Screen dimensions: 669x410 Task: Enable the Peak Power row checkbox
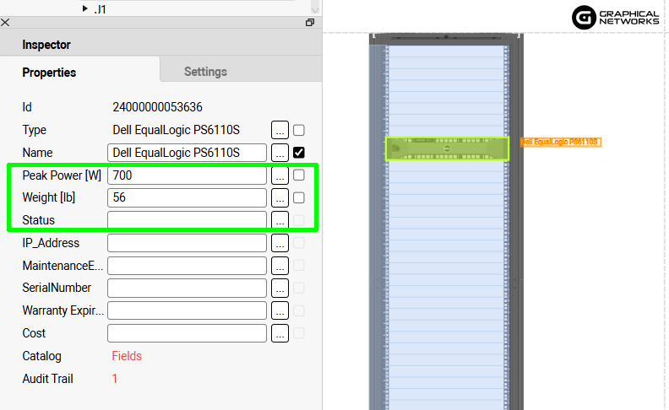pyautogui.click(x=298, y=175)
